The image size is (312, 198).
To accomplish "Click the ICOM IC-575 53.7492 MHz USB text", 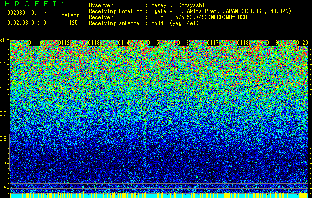I will click(199, 17).
